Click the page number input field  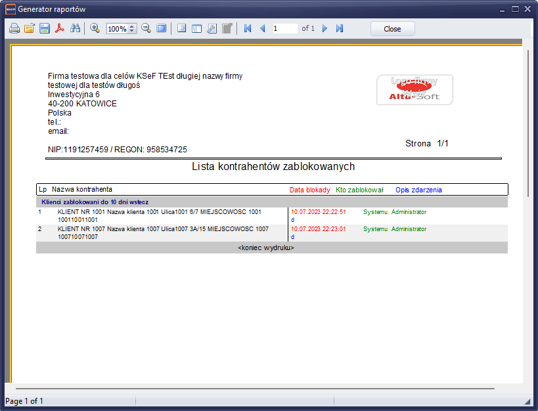point(284,29)
